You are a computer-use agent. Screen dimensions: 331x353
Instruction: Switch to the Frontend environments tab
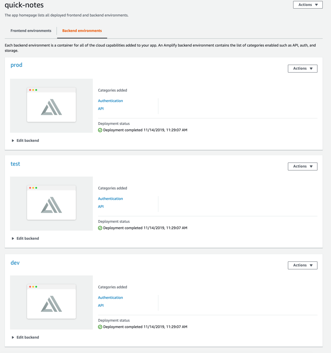31,30
